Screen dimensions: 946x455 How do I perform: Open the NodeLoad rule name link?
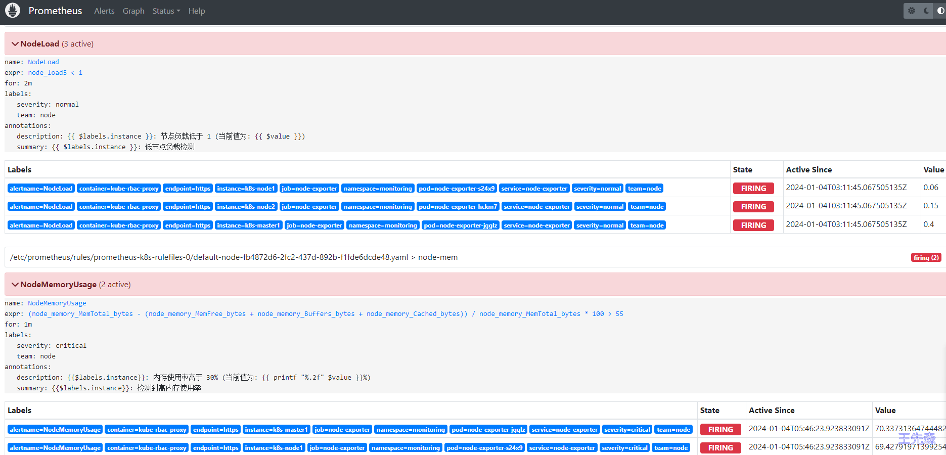[43, 62]
